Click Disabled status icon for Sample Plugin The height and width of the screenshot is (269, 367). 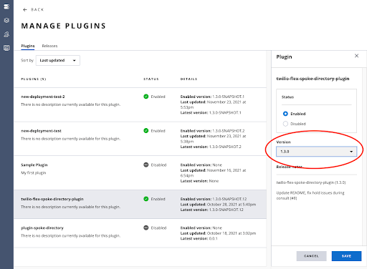coord(146,165)
